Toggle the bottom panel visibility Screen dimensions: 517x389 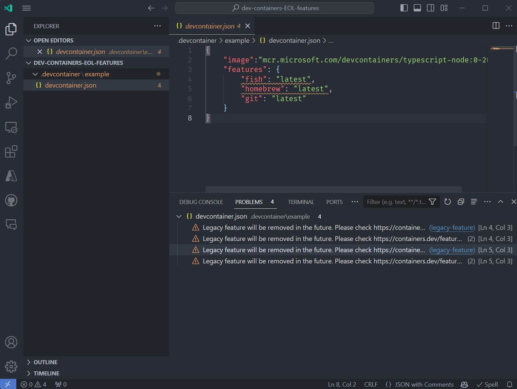(x=417, y=8)
